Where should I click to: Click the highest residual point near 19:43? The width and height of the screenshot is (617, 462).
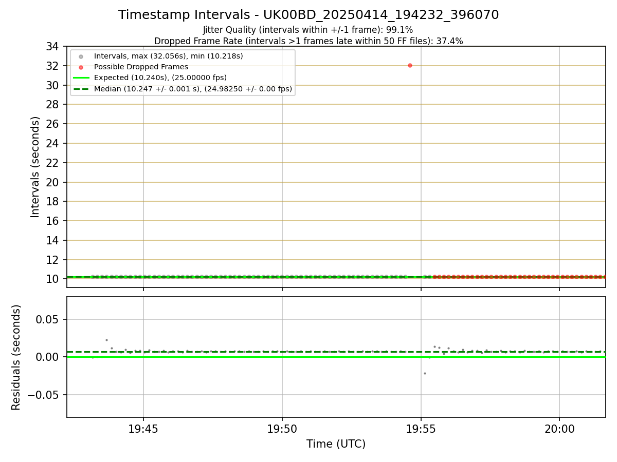106,340
